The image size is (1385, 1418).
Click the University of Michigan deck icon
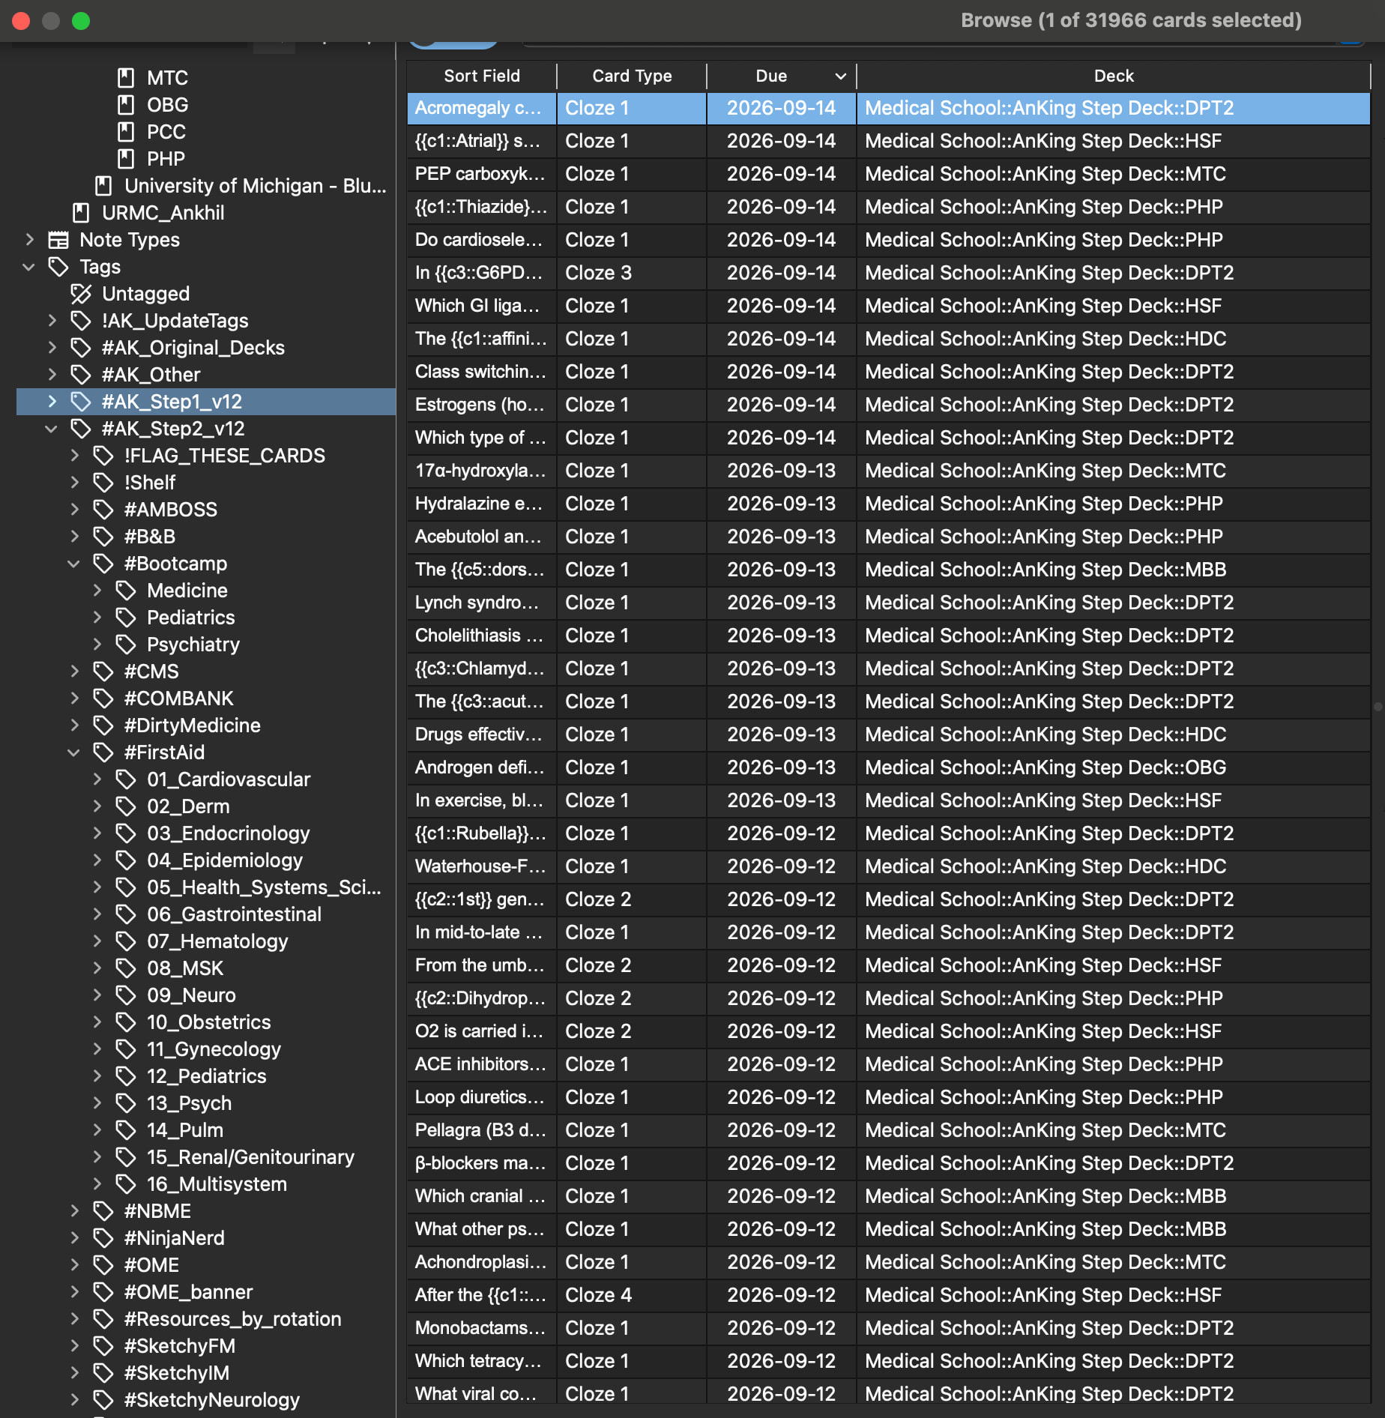tap(103, 186)
